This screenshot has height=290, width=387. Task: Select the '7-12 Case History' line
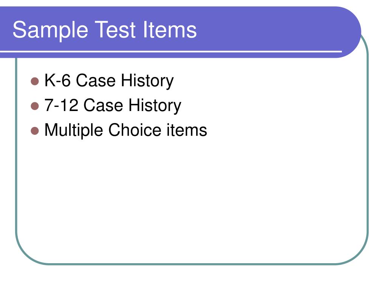tap(113, 106)
